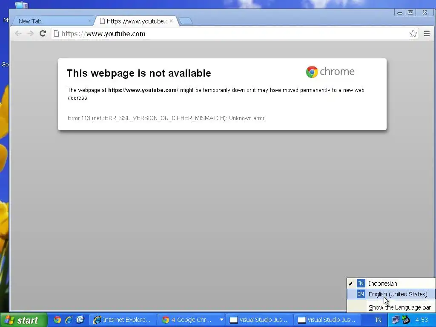The width and height of the screenshot is (436, 327).
Task: Choose Indonesian input language
Action: point(391,283)
